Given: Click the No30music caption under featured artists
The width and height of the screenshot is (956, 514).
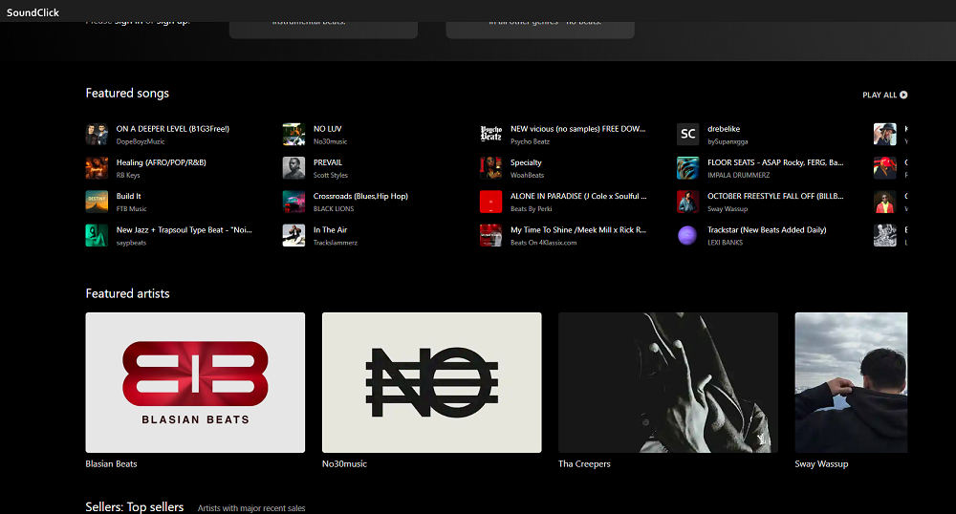Looking at the screenshot, I should (x=344, y=464).
